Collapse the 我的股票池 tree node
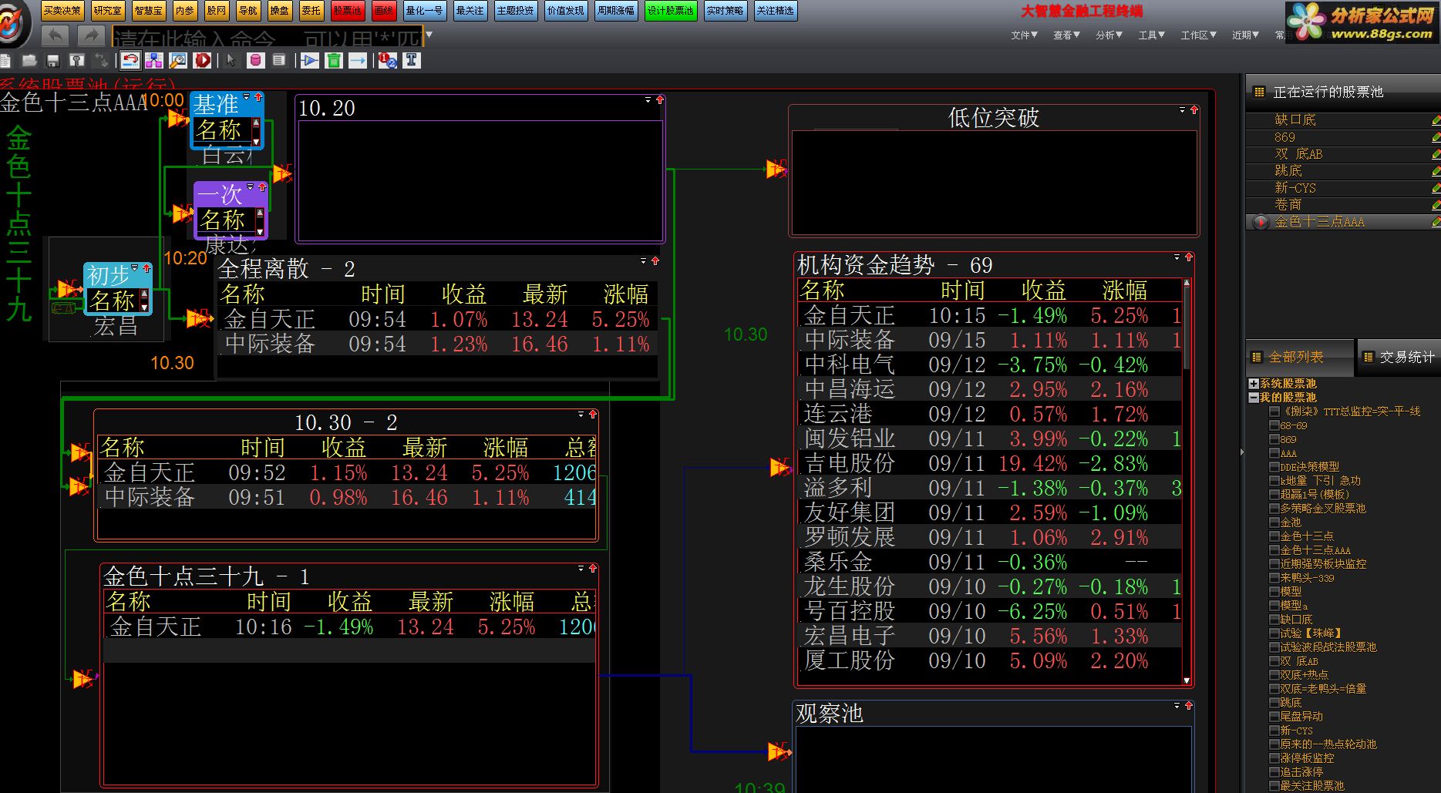This screenshot has height=793, width=1441. click(x=1254, y=398)
